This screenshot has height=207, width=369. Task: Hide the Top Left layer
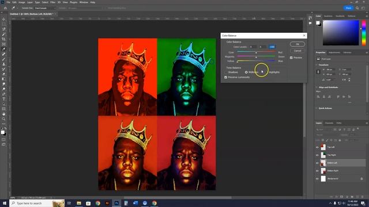point(317,147)
